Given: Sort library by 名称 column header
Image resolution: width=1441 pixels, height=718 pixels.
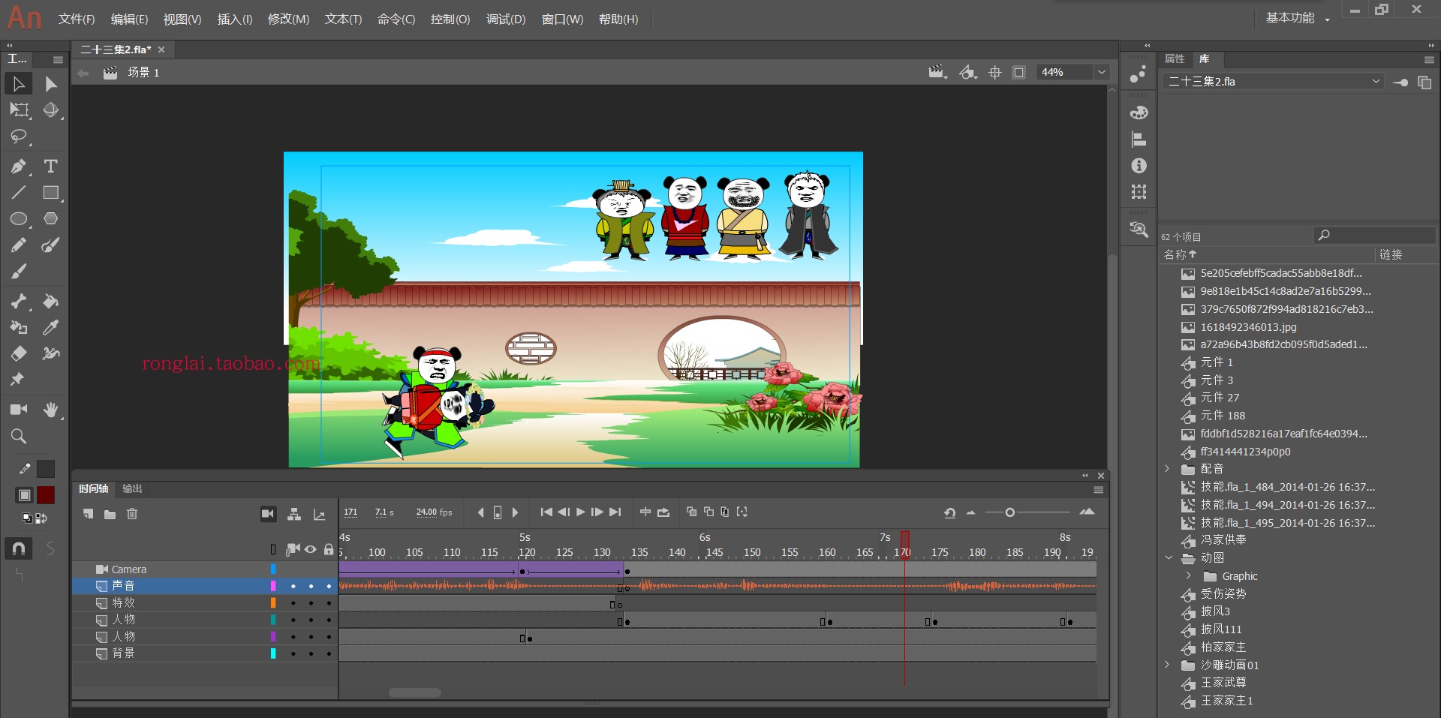Looking at the screenshot, I should coord(1180,254).
